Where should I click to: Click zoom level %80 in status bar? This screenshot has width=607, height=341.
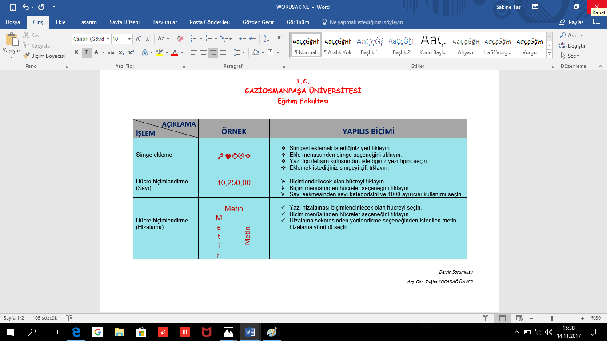(596, 318)
